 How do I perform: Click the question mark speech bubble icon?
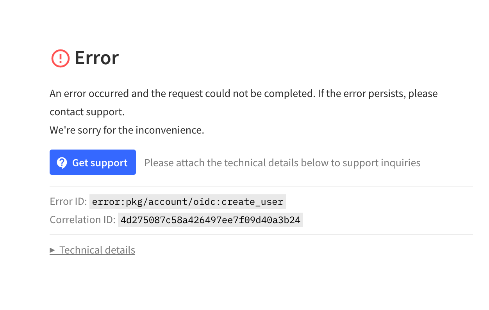(x=62, y=162)
